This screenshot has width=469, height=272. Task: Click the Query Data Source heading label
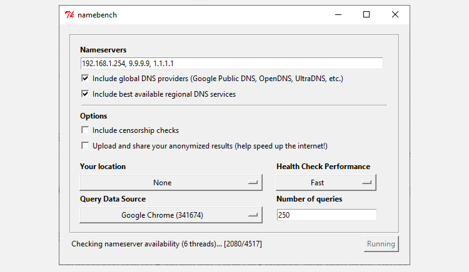coord(113,199)
